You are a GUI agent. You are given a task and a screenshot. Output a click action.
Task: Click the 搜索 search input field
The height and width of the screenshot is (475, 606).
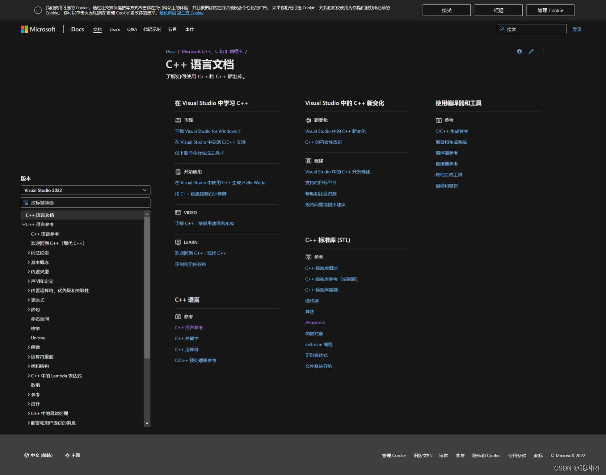coord(531,29)
